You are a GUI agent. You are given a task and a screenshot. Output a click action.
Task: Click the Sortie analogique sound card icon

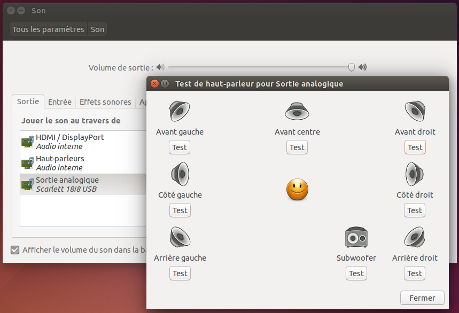(x=27, y=184)
